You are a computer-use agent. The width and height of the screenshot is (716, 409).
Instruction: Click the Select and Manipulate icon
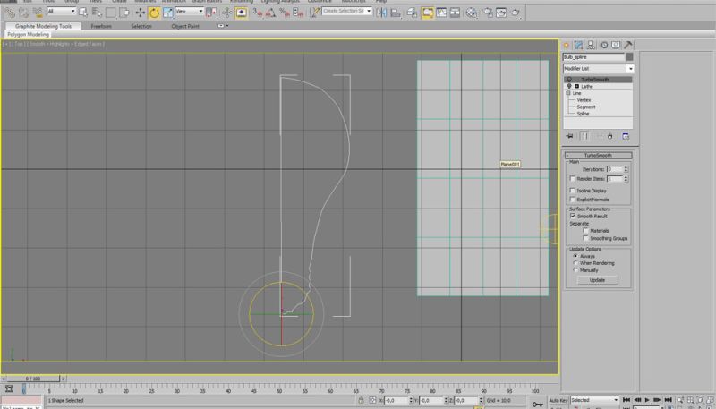[227, 13]
